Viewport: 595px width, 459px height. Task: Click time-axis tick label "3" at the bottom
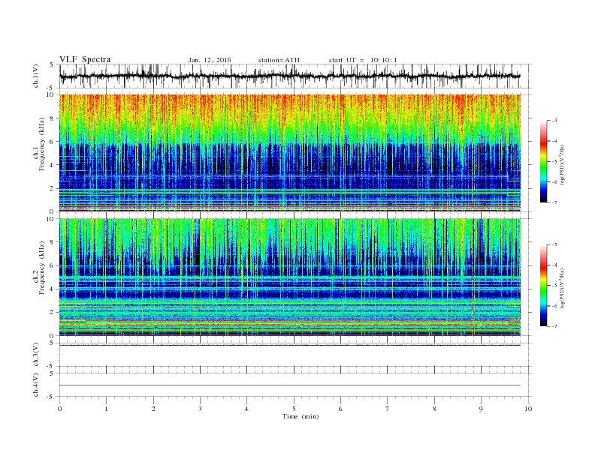coord(200,409)
